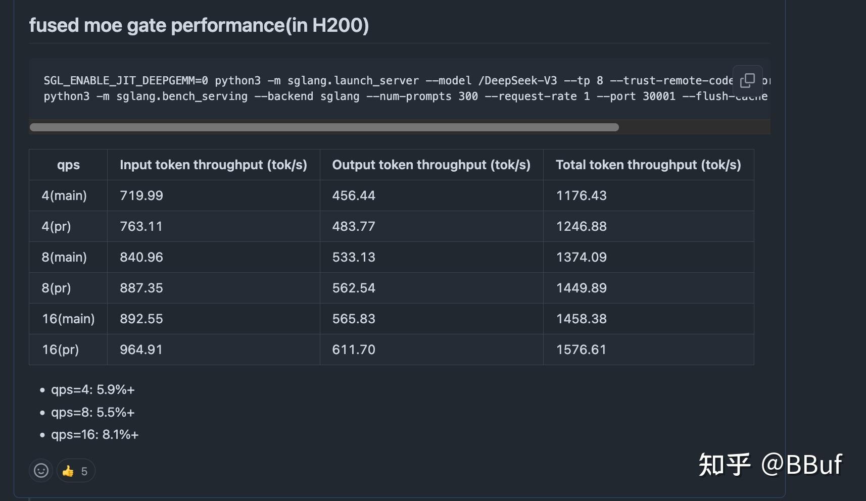Click the Output token throughput (tok/s) header
866x501 pixels.
[431, 165]
